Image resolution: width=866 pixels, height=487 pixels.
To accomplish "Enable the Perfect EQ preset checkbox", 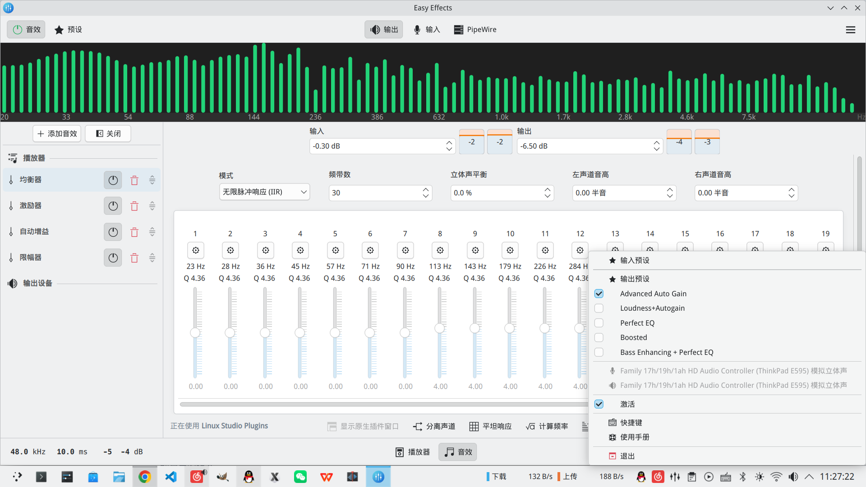I will coord(599,323).
